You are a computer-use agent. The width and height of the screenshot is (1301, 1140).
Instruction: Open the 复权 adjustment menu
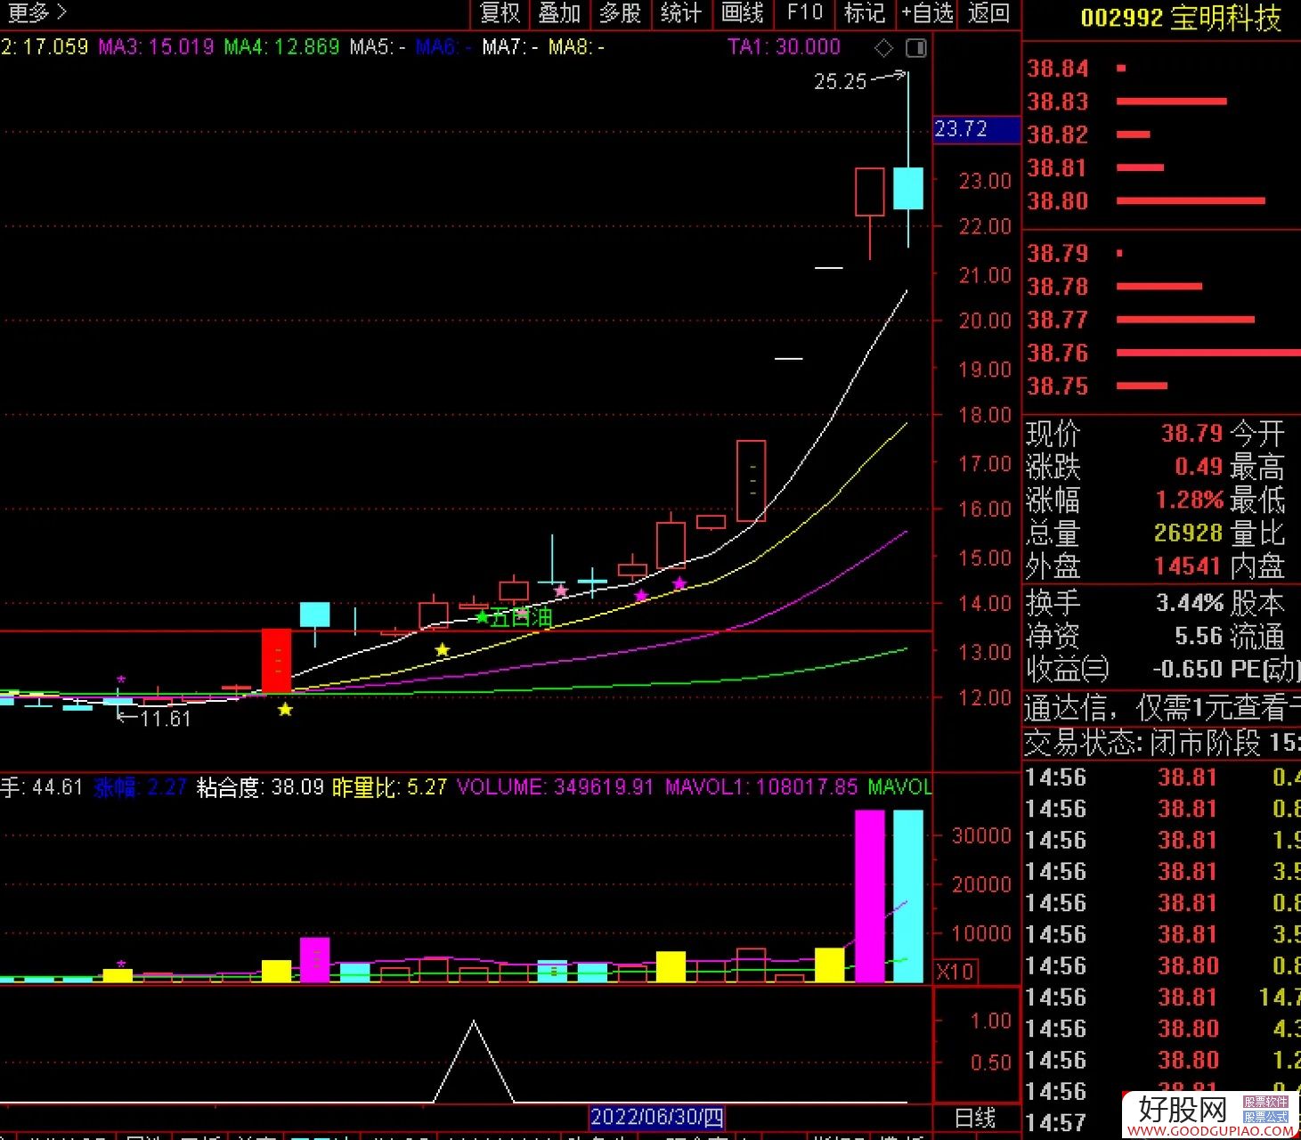[x=499, y=12]
